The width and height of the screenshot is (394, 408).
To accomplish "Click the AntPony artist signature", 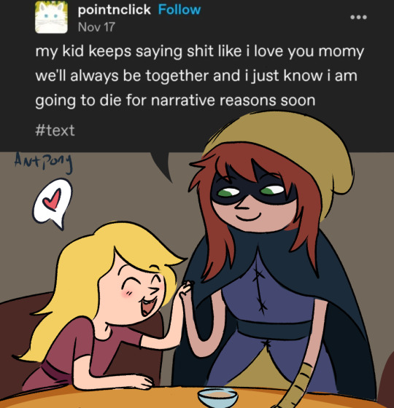I will tap(43, 161).
